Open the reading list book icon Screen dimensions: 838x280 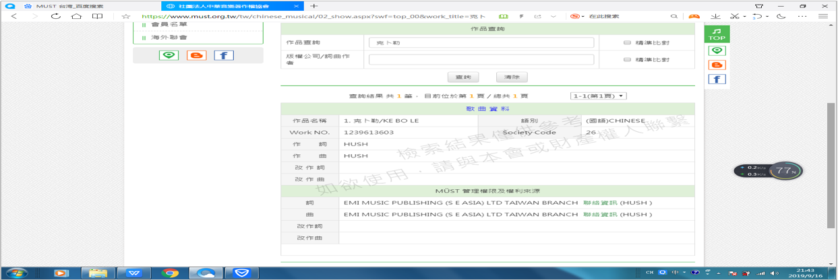pos(98,16)
